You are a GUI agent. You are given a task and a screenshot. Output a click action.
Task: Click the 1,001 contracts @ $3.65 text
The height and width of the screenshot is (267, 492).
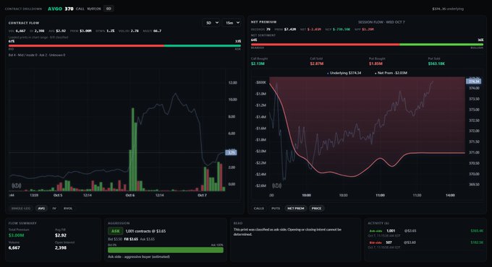point(145,231)
